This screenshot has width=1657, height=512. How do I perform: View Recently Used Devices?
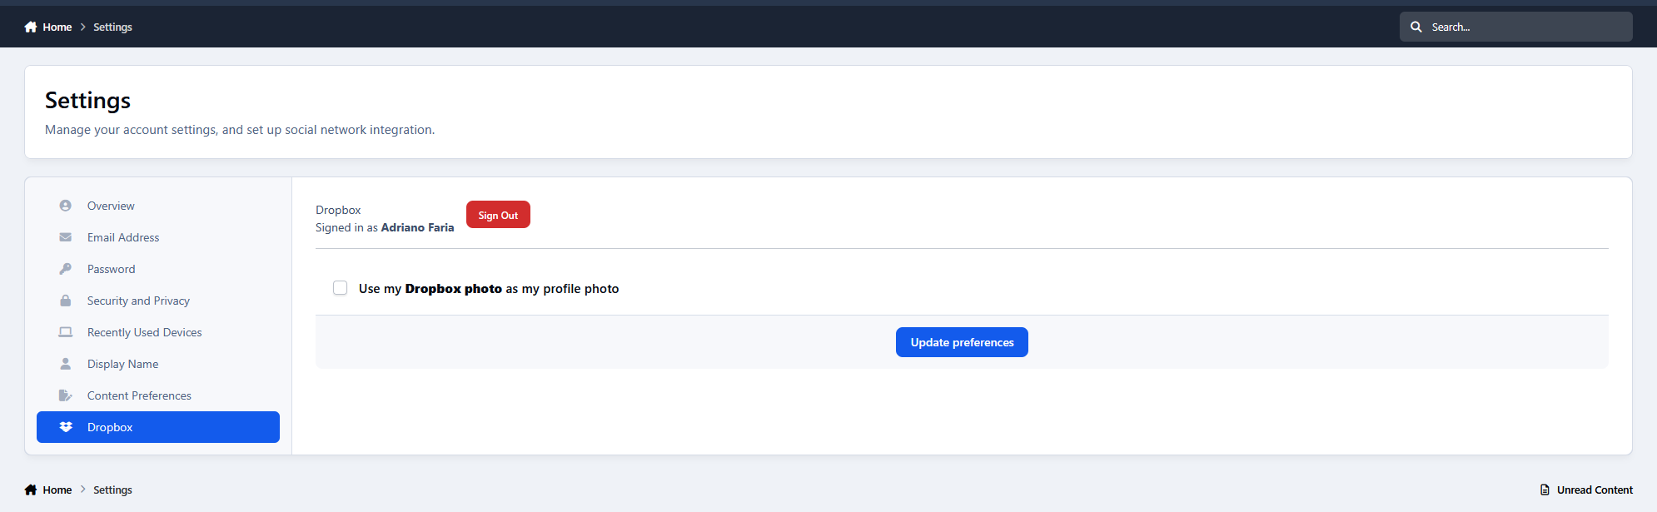(158, 332)
